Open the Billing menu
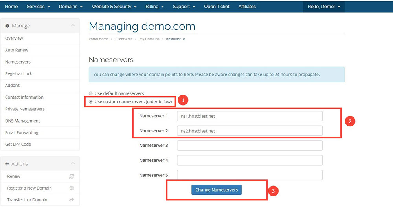 click(154, 7)
